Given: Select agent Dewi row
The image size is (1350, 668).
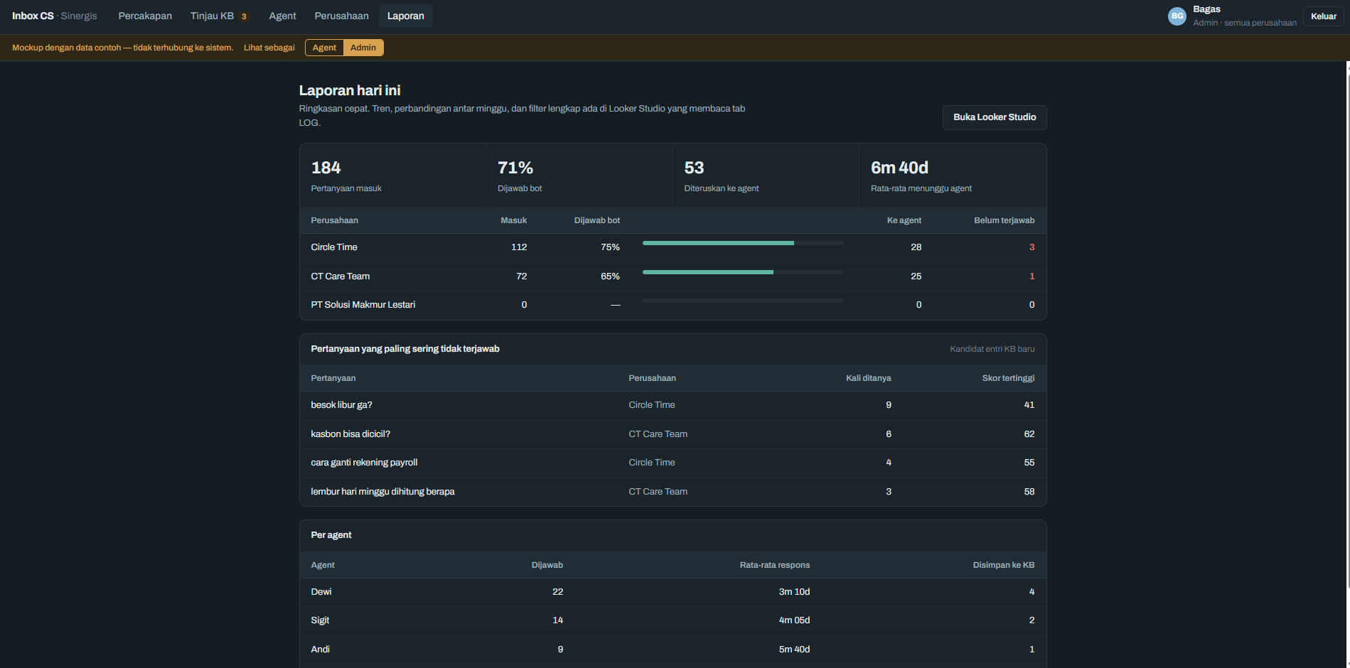Looking at the screenshot, I should [673, 592].
